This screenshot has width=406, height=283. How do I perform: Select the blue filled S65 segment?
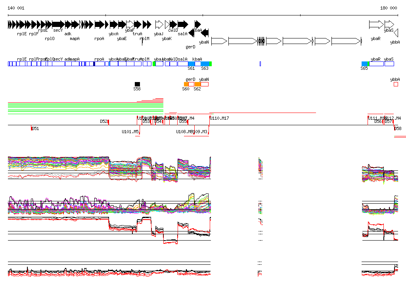pyautogui.click(x=365, y=64)
